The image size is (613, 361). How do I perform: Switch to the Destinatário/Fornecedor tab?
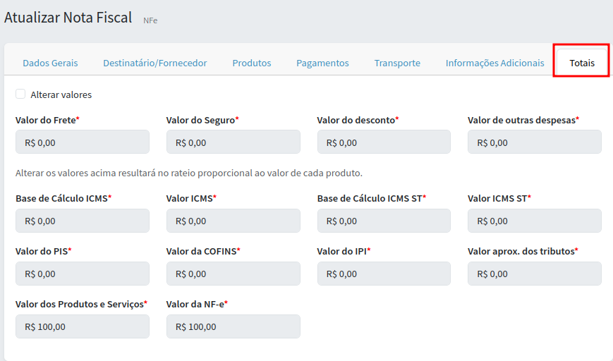tap(155, 63)
